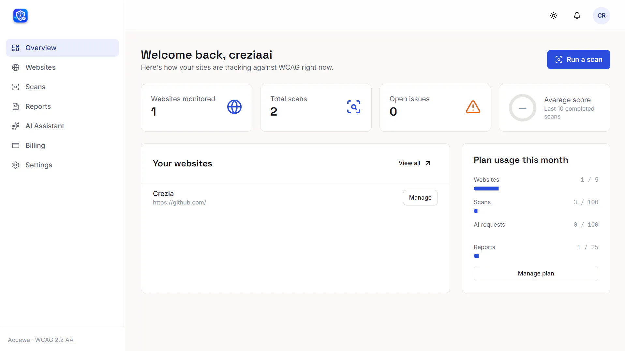Open the CR user avatar menu
This screenshot has height=351, width=625.
[x=602, y=16]
